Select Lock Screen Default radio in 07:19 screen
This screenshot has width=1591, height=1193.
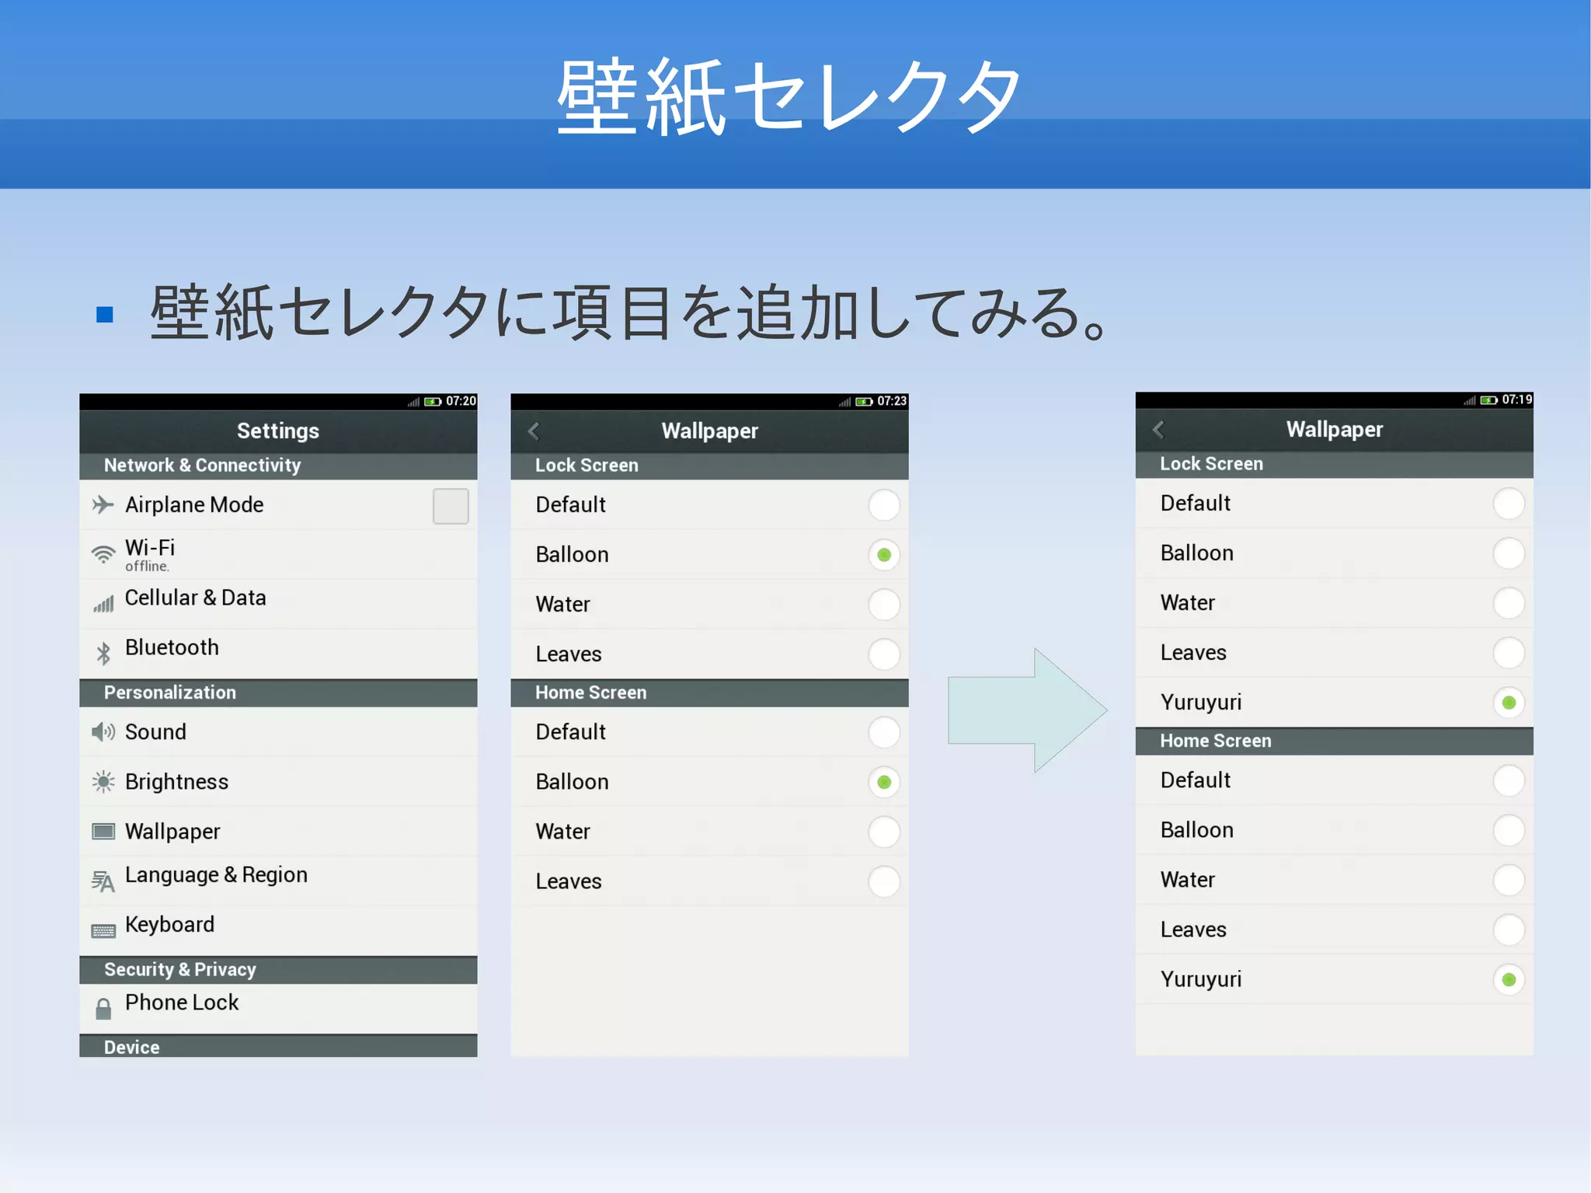1509,504
